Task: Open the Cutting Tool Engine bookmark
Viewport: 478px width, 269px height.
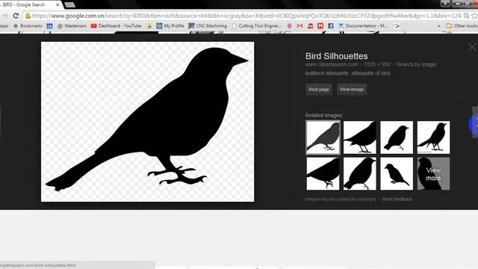Action: [256, 26]
